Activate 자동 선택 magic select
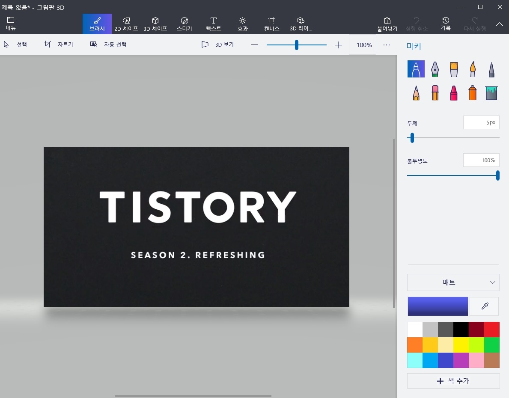Viewport: 509px width, 398px height. (x=108, y=45)
